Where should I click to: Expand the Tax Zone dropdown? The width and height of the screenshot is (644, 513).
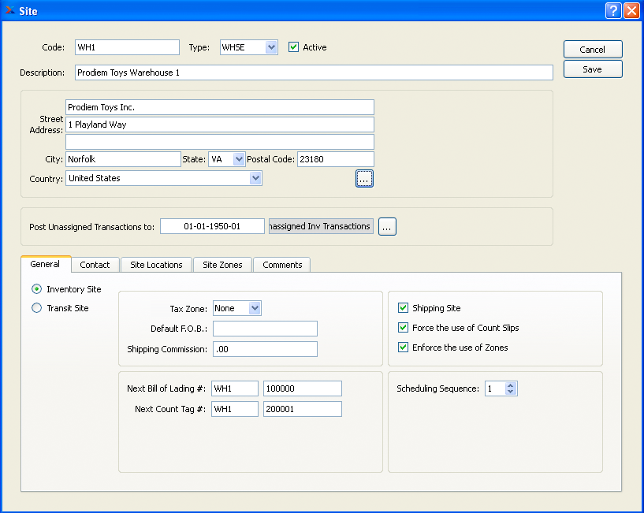[255, 309]
